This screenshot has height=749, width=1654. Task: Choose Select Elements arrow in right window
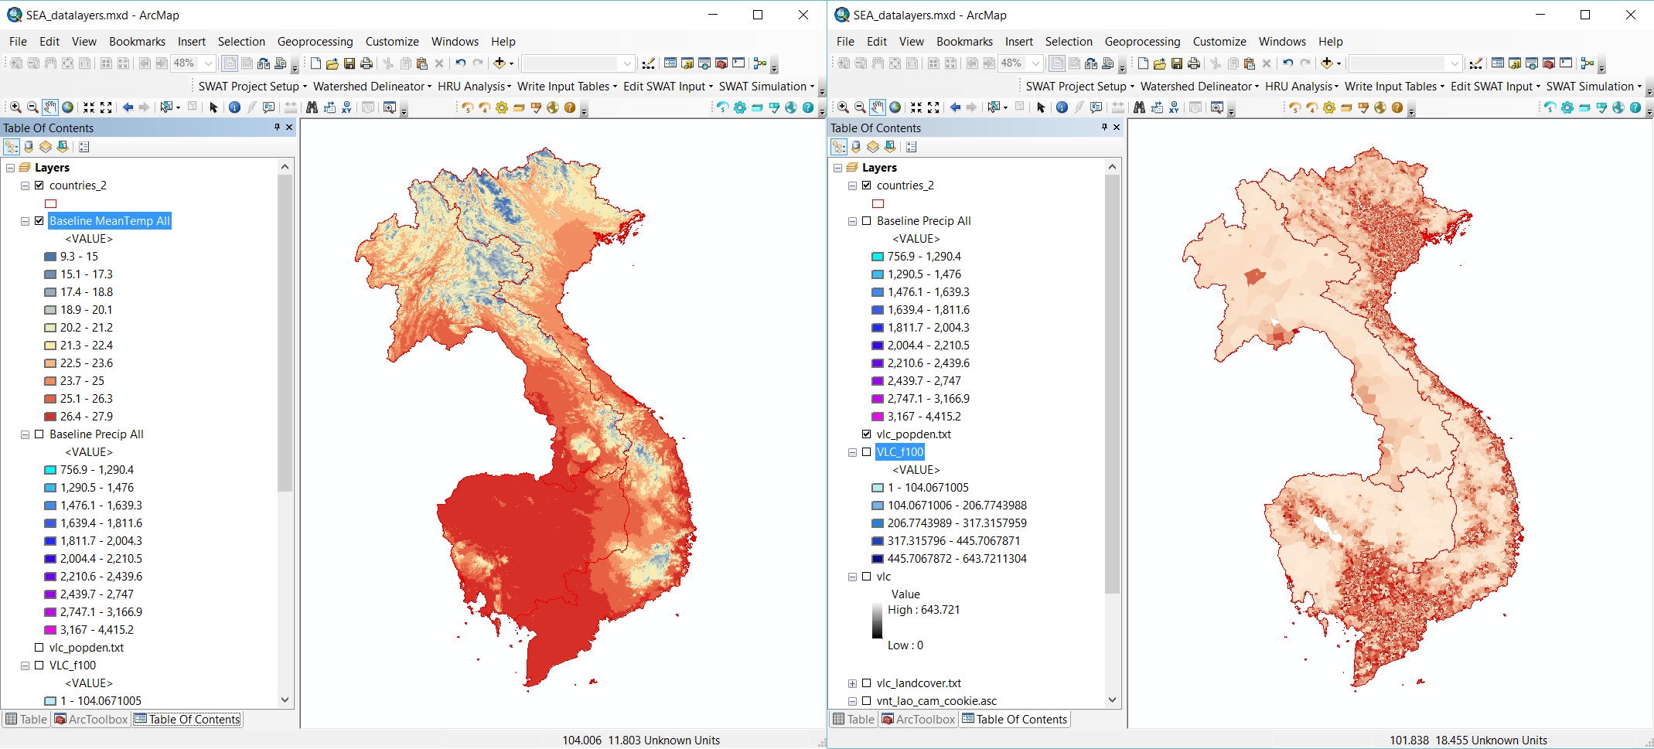pos(1041,107)
